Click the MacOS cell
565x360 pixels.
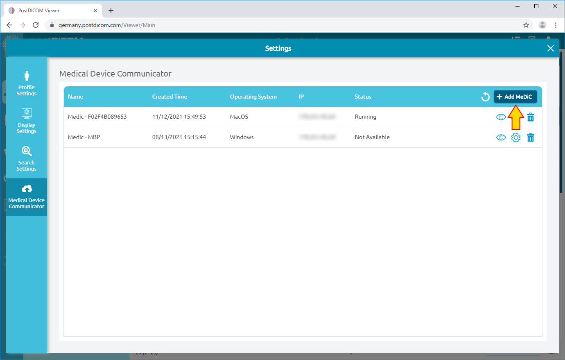pos(239,117)
